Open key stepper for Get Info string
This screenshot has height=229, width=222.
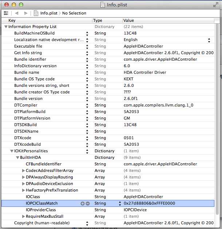(87, 53)
